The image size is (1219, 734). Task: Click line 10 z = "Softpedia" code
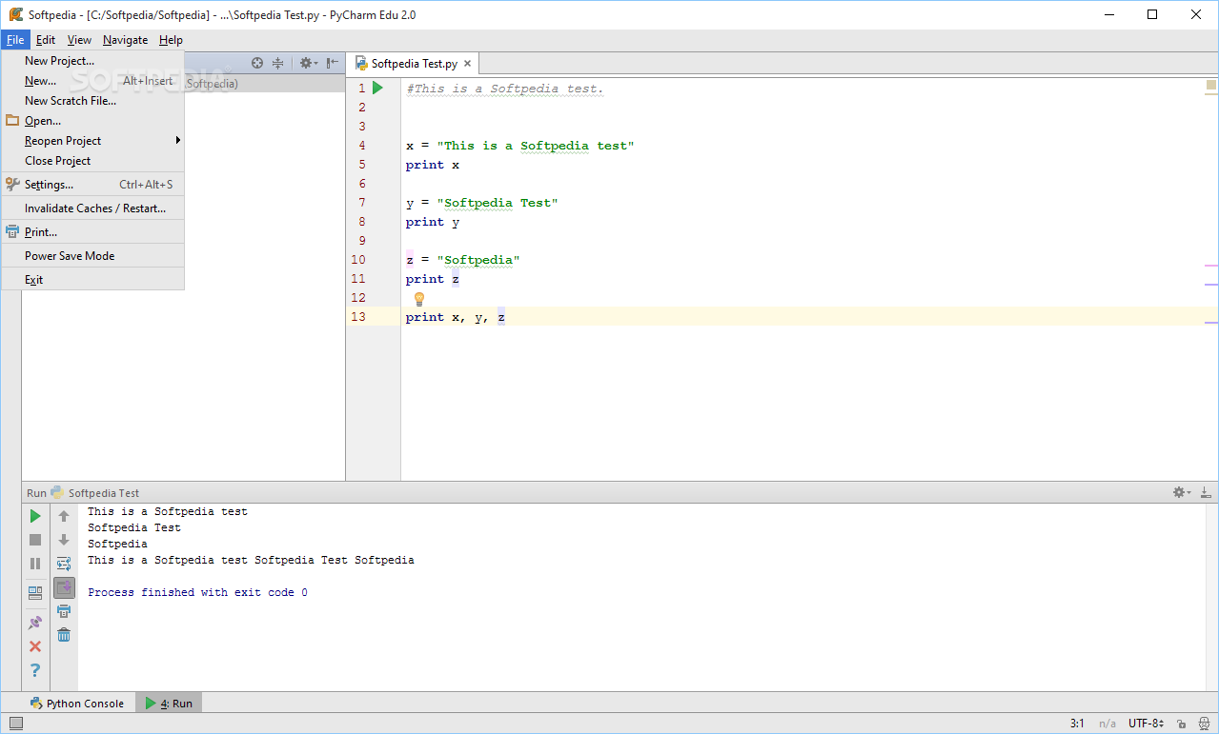[x=463, y=260]
